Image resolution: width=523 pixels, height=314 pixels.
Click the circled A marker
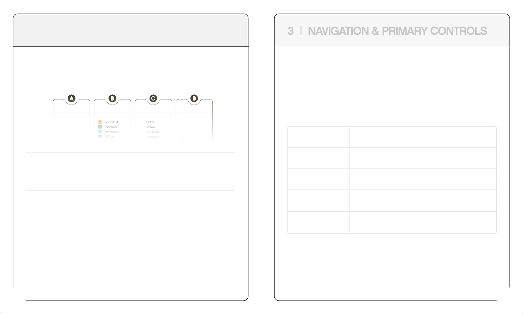[x=71, y=98]
